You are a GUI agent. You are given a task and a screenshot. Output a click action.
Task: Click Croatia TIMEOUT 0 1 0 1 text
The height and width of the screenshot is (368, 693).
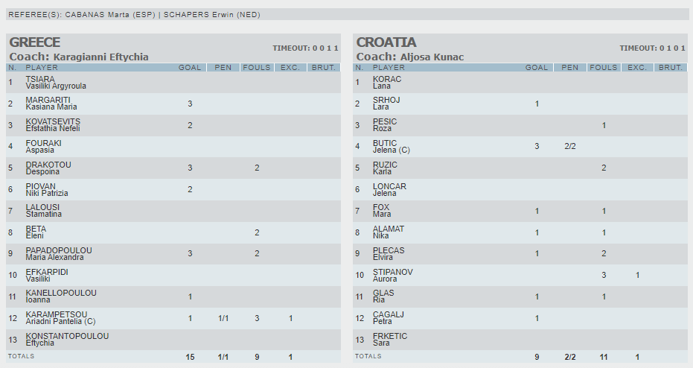652,48
